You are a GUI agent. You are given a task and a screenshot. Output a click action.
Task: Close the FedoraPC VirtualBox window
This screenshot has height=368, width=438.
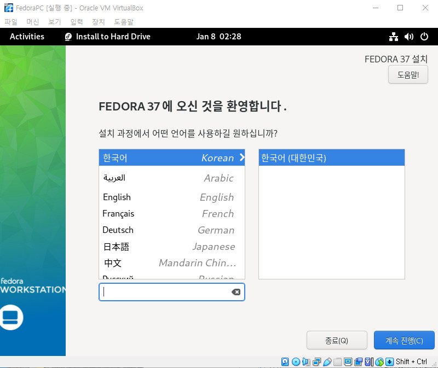click(425, 8)
